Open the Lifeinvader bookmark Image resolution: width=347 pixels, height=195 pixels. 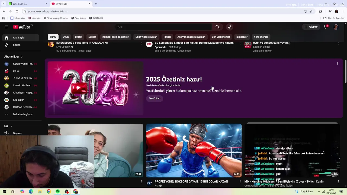pos(18,18)
